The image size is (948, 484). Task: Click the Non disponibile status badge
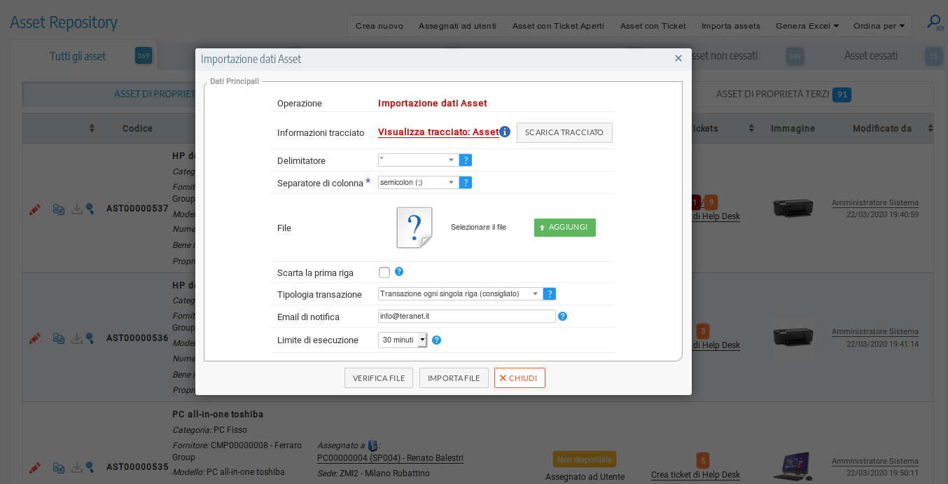pyautogui.click(x=585, y=459)
